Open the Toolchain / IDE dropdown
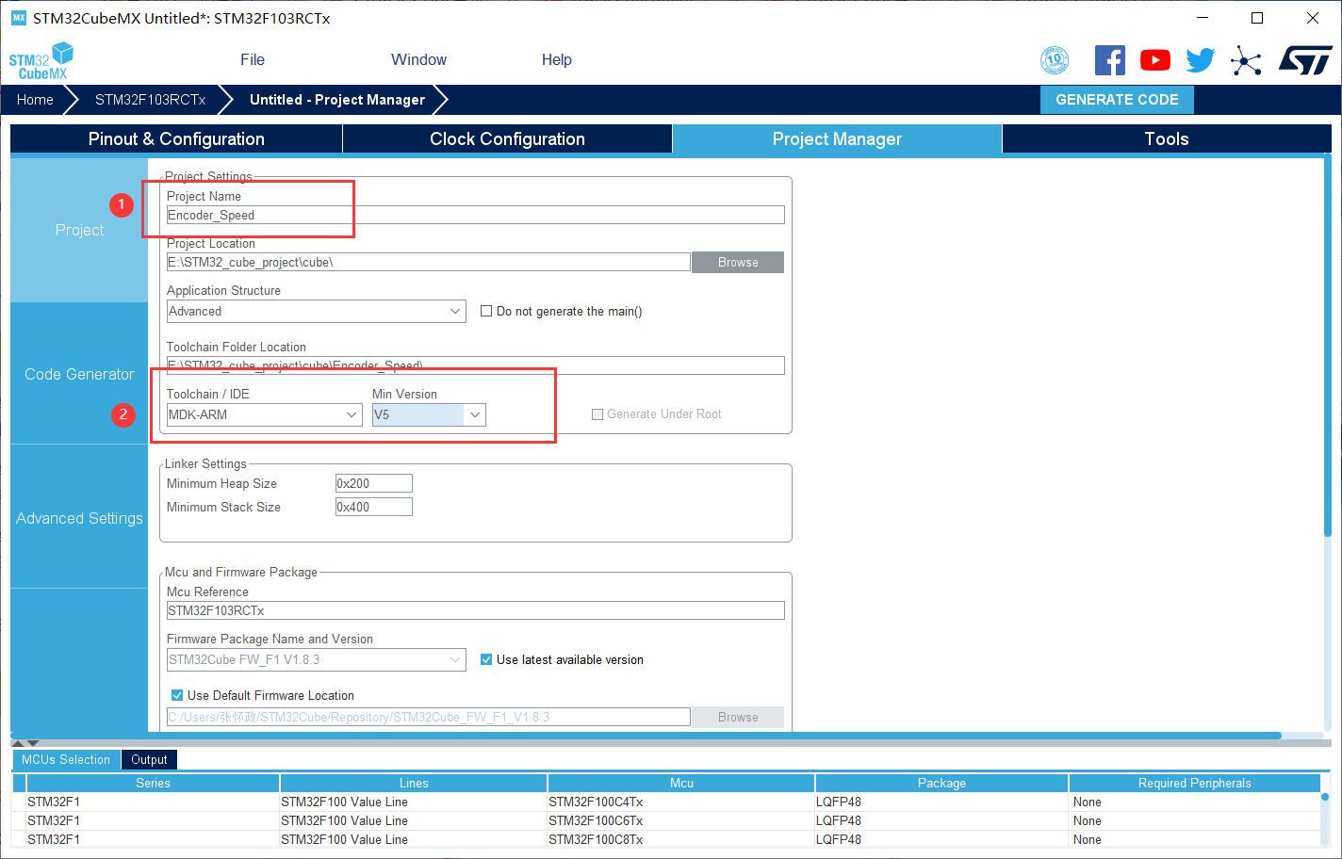The width and height of the screenshot is (1342, 859). click(x=264, y=414)
